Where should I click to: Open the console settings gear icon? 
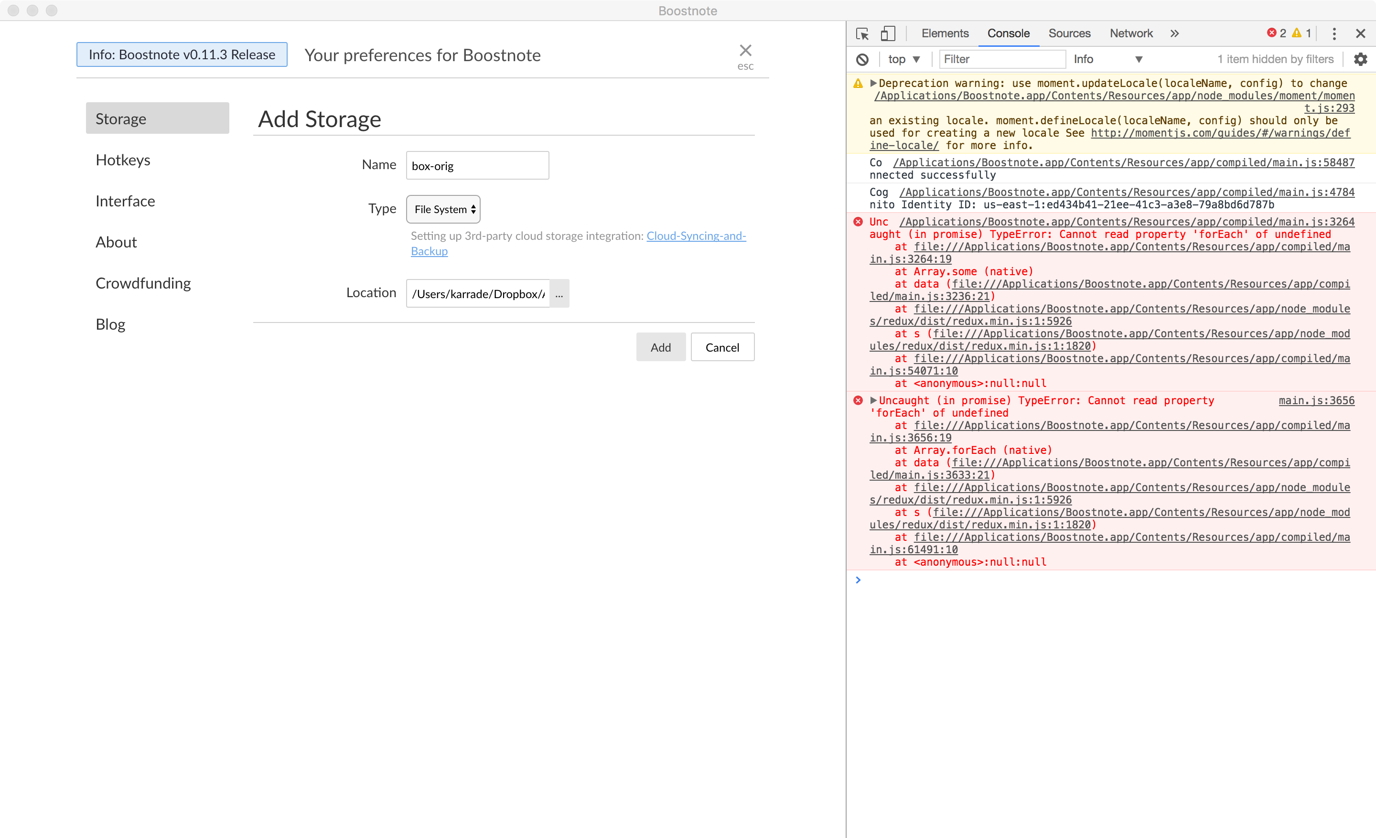click(1360, 59)
